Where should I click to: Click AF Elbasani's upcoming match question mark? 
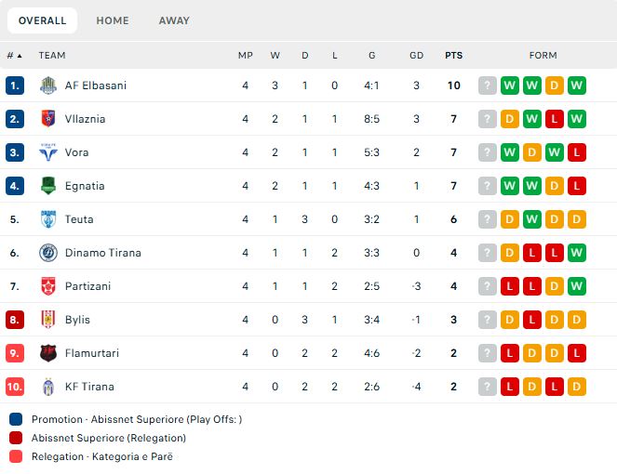(487, 86)
